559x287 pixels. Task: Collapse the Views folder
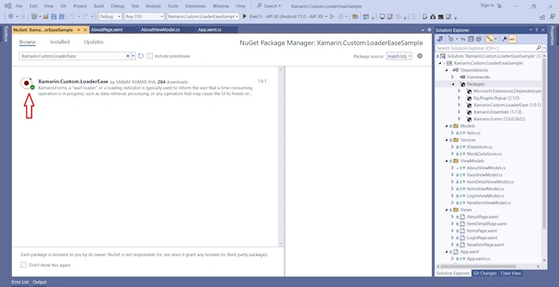(447, 210)
